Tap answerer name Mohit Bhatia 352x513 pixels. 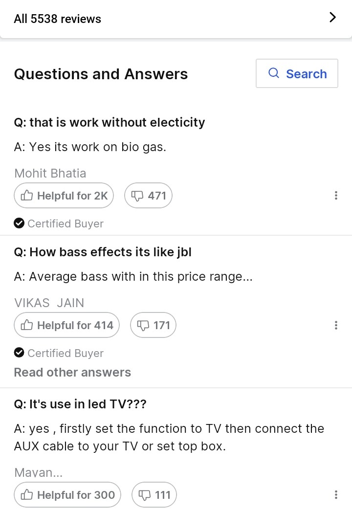[x=50, y=173]
